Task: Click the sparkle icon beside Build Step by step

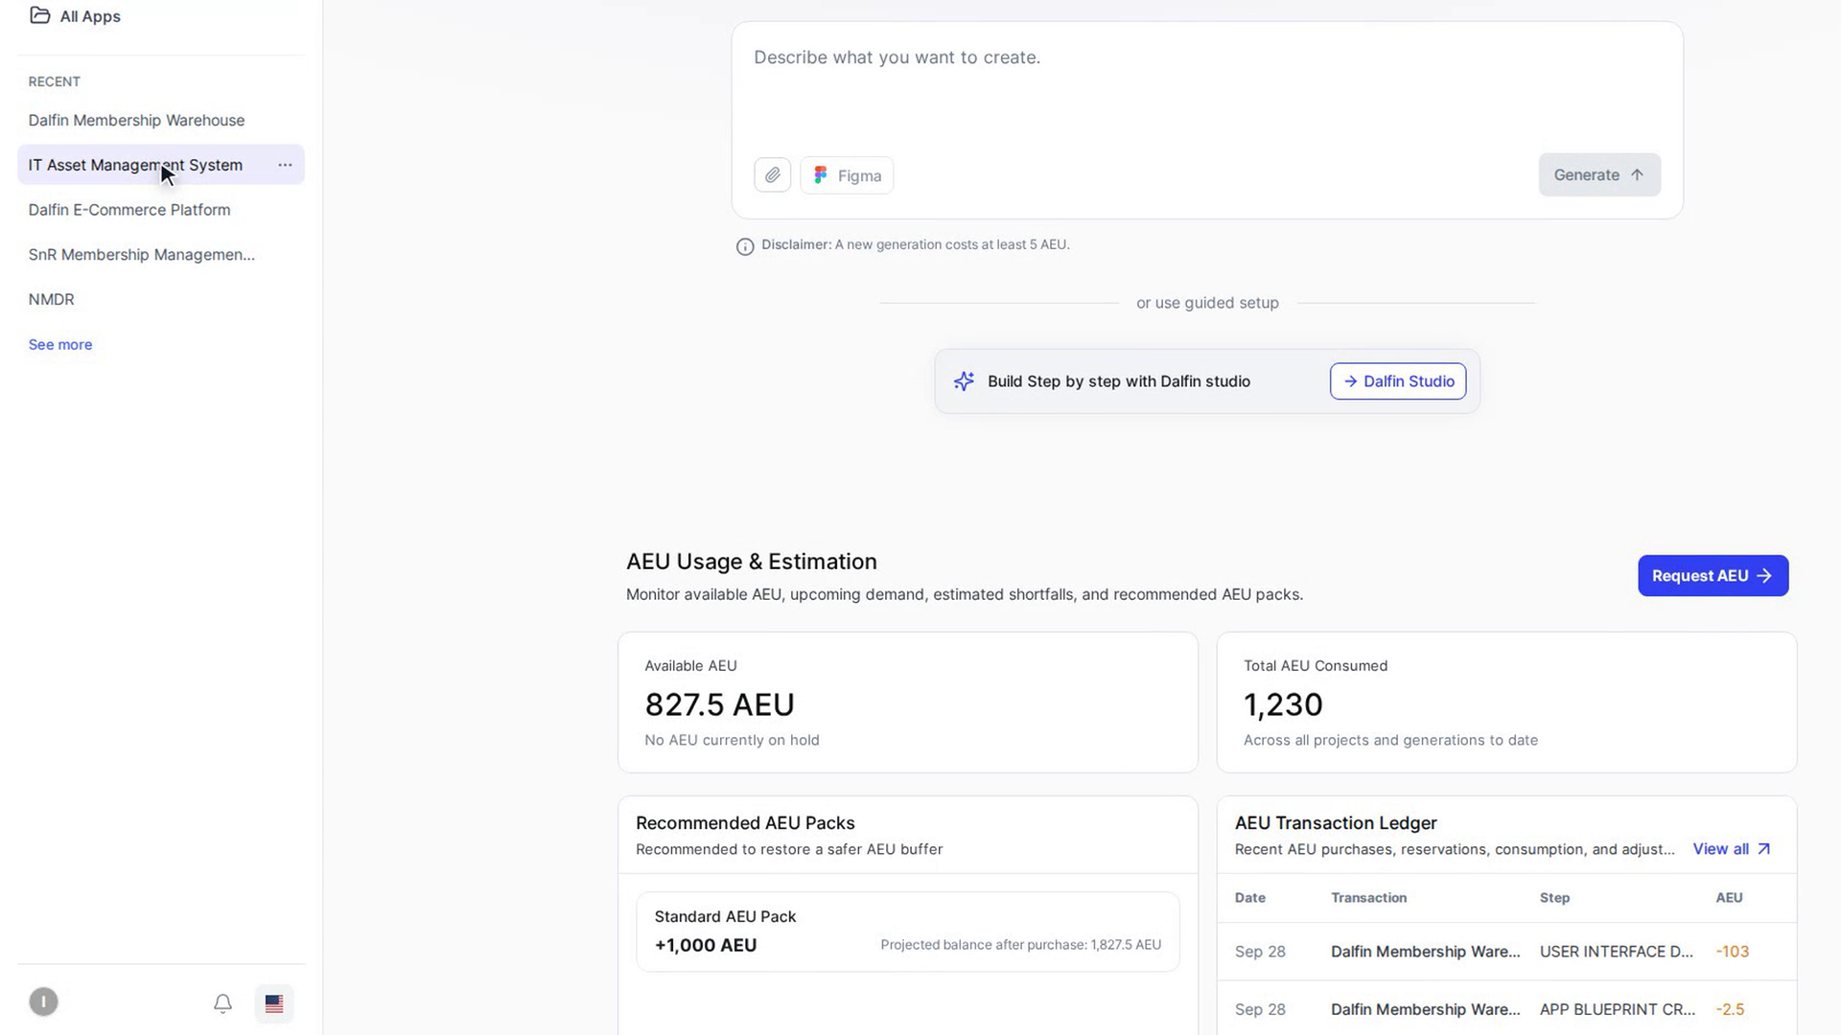Action: click(964, 381)
